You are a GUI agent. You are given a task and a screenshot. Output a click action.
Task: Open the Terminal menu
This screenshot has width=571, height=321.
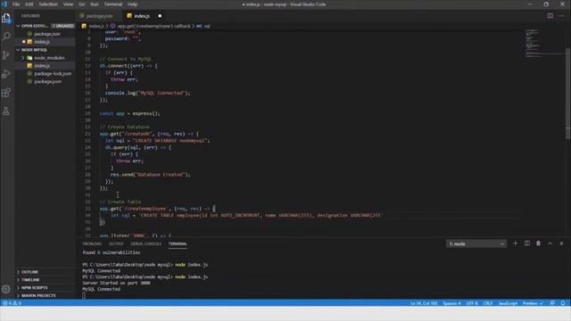click(x=113, y=4)
